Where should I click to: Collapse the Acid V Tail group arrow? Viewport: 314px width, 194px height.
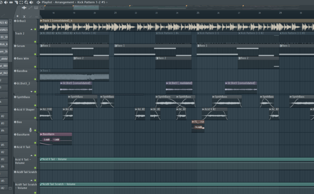(x=31, y=155)
